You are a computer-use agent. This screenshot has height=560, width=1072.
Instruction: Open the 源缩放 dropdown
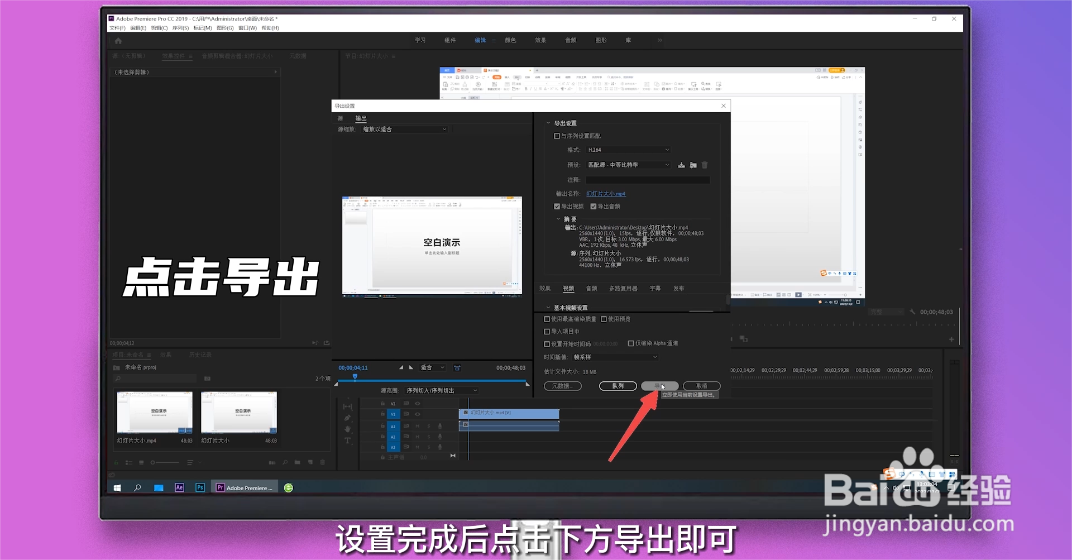click(x=404, y=129)
